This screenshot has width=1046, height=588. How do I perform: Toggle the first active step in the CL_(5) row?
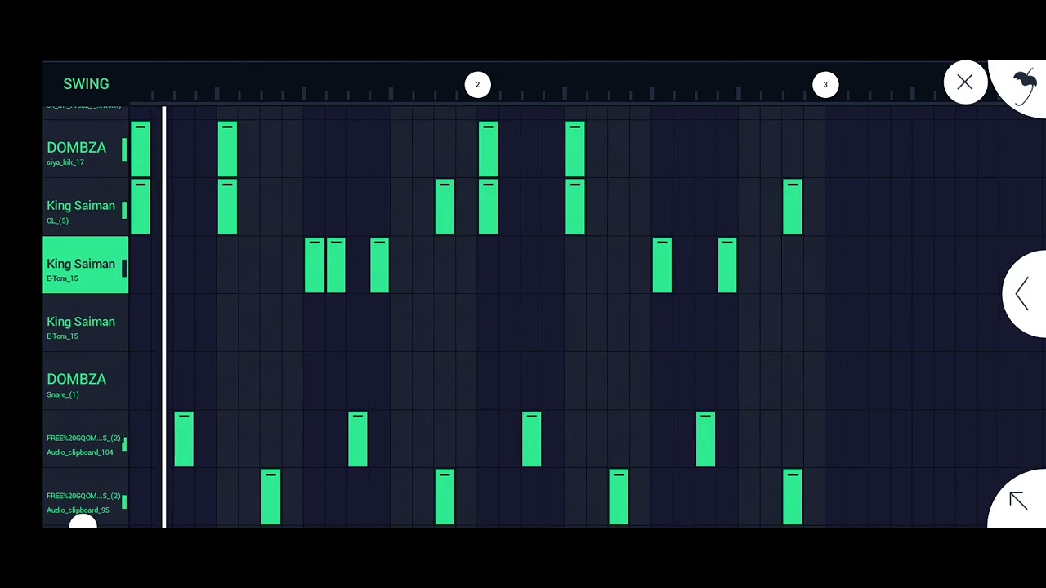(141, 207)
